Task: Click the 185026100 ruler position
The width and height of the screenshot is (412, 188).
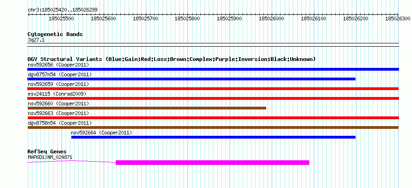Action: pos(314,18)
